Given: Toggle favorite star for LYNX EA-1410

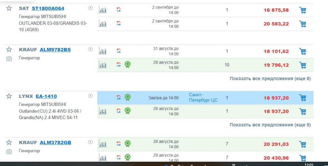Looking at the screenshot, I should [x=9, y=96].
